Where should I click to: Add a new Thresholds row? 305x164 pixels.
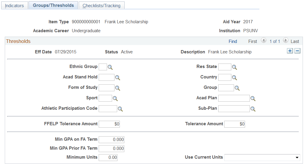(290, 51)
